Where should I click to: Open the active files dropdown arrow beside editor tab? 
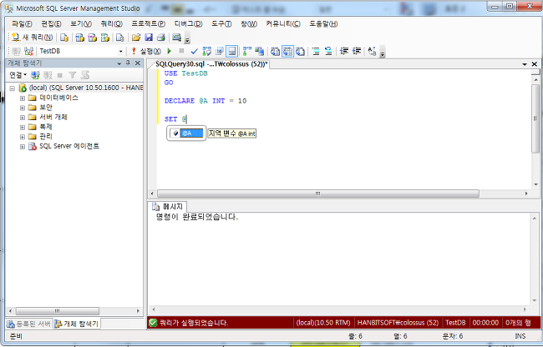click(525, 64)
